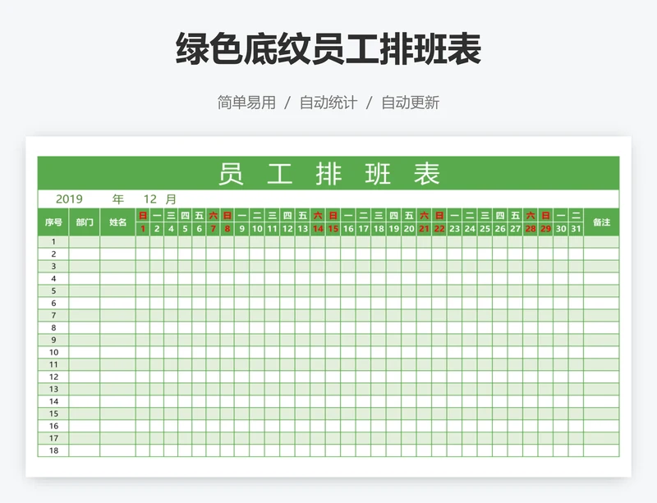Select row number 9 in 序号 column
Viewport: 657px width, 503px height.
click(53, 340)
